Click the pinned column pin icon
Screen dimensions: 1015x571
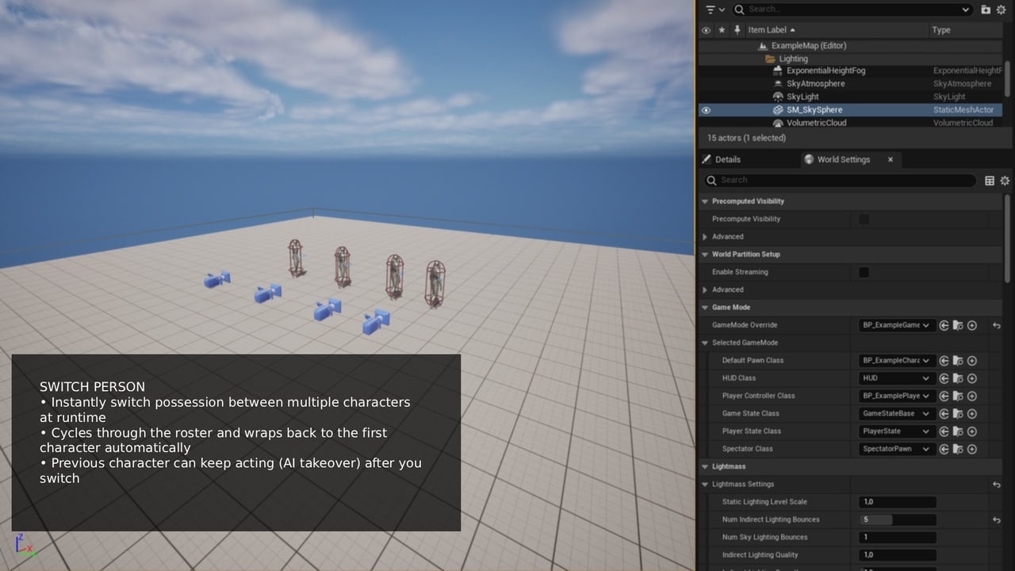point(737,30)
